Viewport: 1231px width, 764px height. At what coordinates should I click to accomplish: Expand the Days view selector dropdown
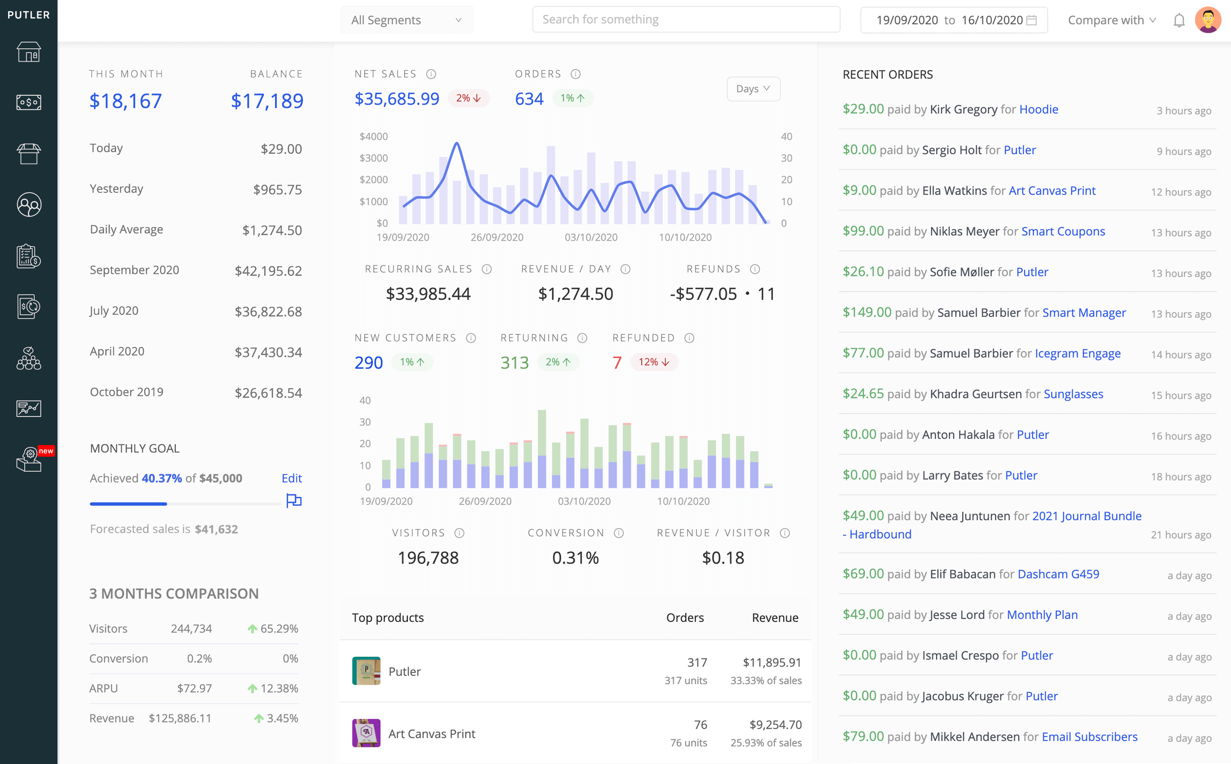tap(752, 88)
